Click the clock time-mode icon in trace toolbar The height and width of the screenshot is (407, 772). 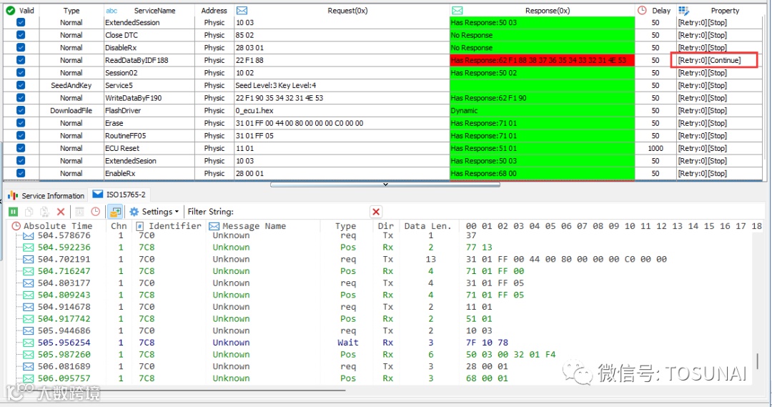pyautogui.click(x=96, y=212)
